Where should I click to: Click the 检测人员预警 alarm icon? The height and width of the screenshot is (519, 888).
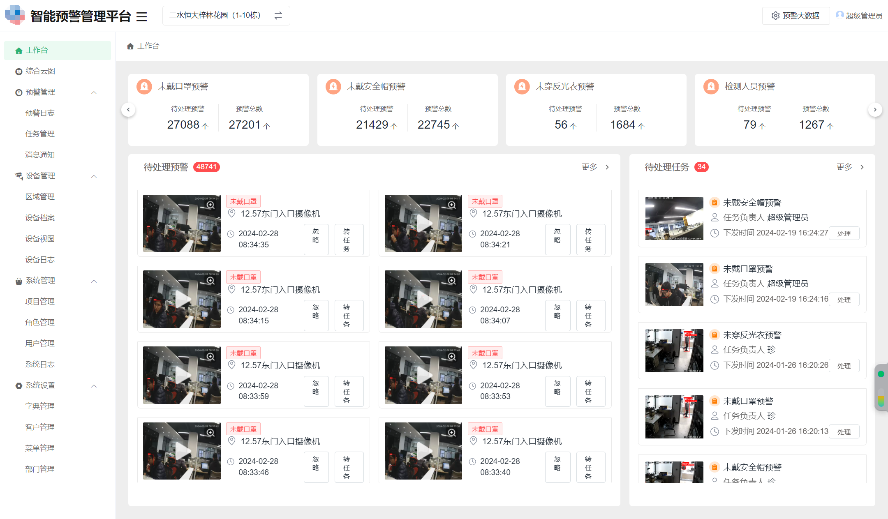[x=711, y=87]
